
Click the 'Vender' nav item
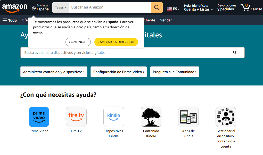tap(166, 20)
